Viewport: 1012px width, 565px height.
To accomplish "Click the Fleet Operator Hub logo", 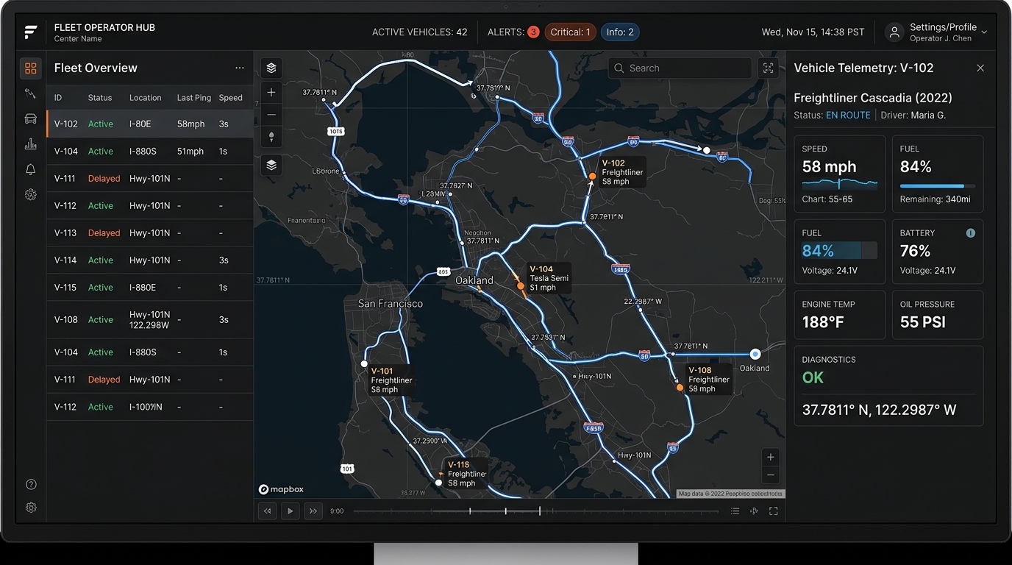I will [30, 32].
